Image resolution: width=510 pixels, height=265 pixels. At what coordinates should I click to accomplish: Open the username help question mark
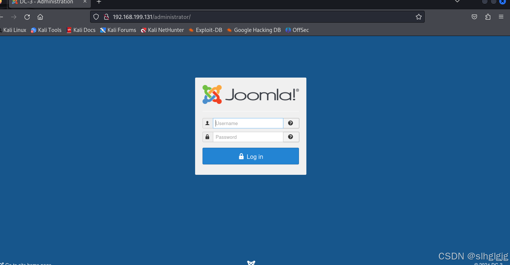(291, 123)
